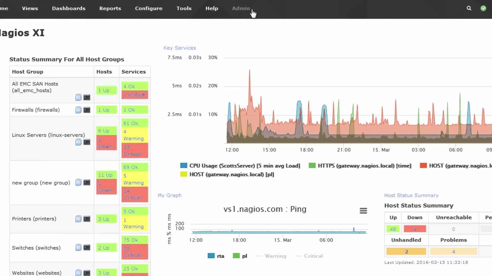This screenshot has height=276, width=492.
Task: Click 1 Warning service for Printers
Action: coord(135,223)
